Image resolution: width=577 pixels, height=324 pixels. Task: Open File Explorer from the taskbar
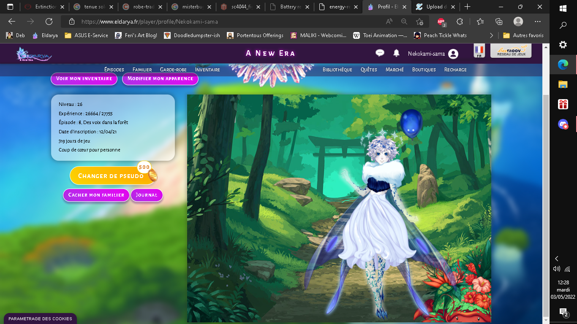[563, 84]
